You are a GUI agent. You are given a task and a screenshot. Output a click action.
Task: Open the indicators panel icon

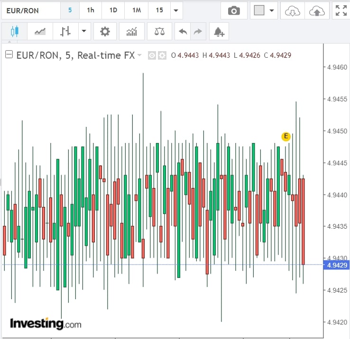coord(132,32)
